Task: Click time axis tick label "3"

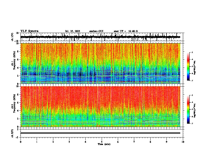Action: click(69, 142)
